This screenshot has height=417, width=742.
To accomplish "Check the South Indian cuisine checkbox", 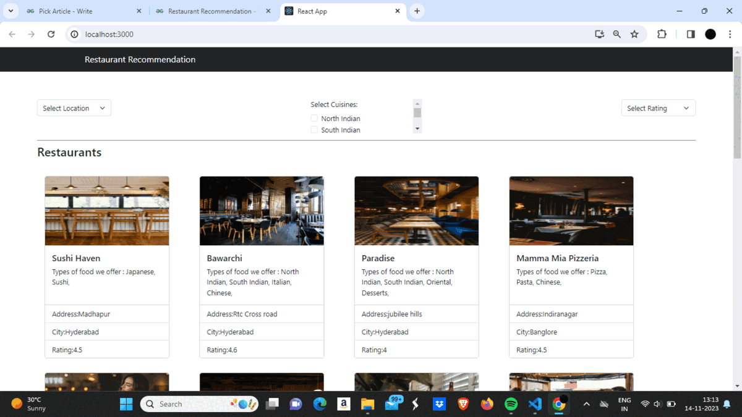I will [314, 130].
